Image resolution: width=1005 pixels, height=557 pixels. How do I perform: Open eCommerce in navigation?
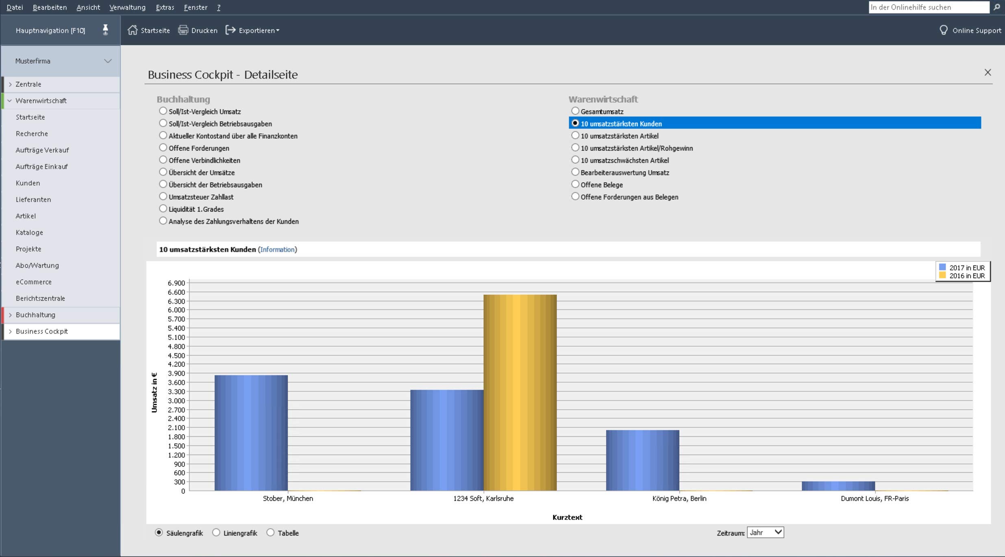tap(34, 282)
